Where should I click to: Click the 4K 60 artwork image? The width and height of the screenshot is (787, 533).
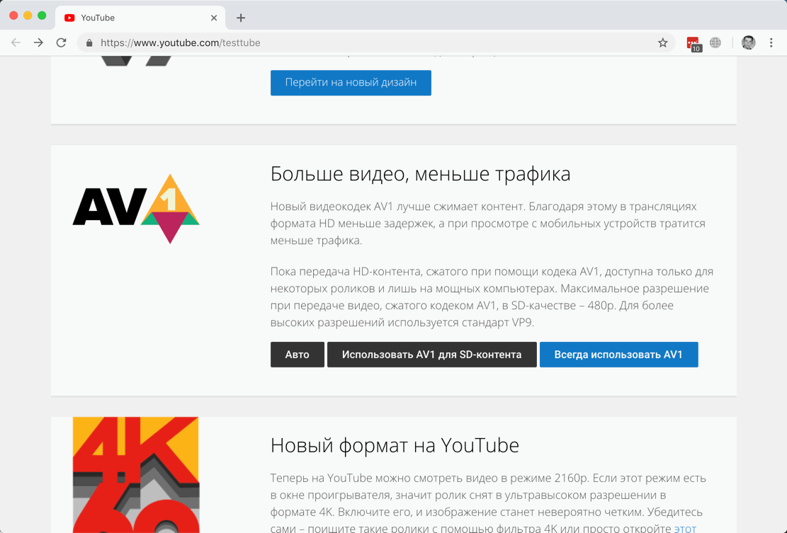coord(136,475)
